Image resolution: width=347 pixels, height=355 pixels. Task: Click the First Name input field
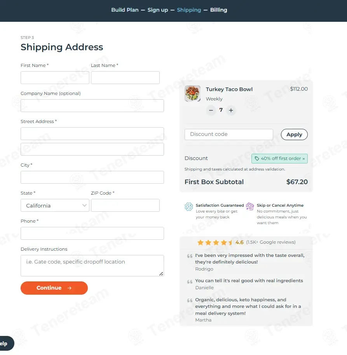55,78
